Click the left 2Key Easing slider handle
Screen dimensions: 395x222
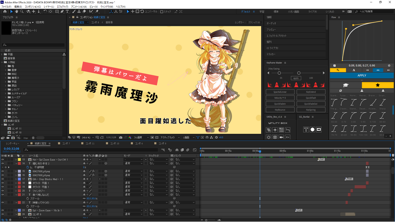279,73
